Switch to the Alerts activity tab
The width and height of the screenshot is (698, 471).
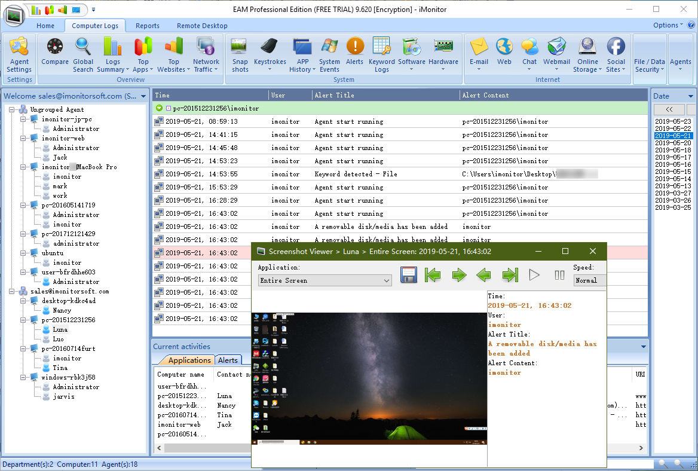[228, 360]
